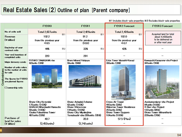Click '+18.5' previous-year change under FY2010
The width and height of the screenshot is (182, 137).
[x=47, y=43]
